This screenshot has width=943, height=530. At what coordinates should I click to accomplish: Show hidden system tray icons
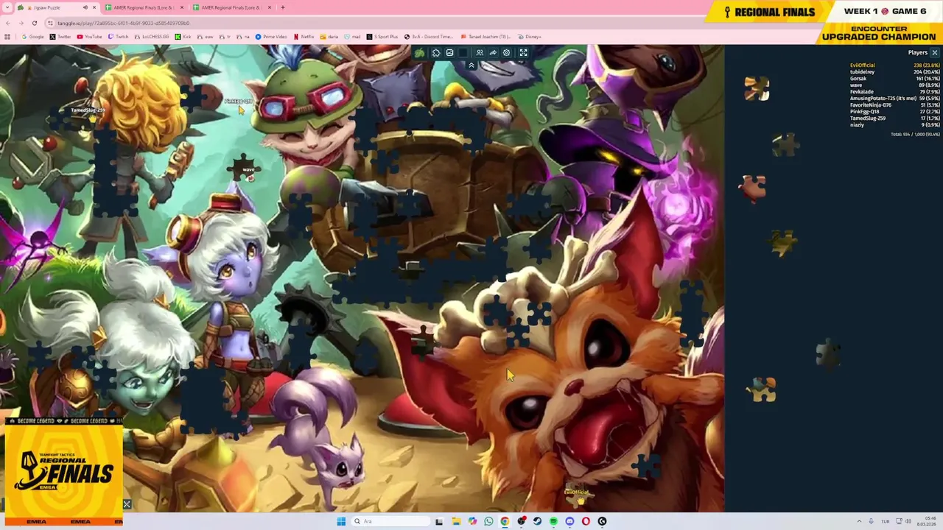(x=859, y=521)
